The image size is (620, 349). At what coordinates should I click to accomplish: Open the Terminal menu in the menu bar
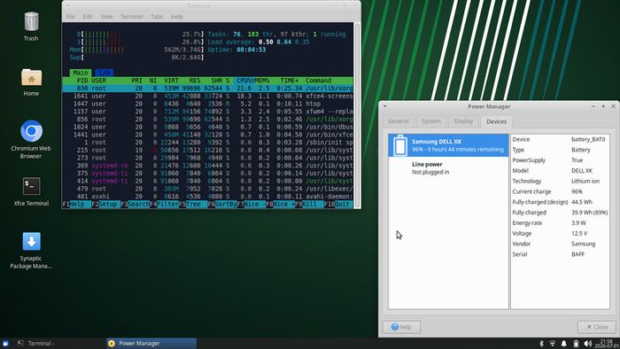[131, 17]
